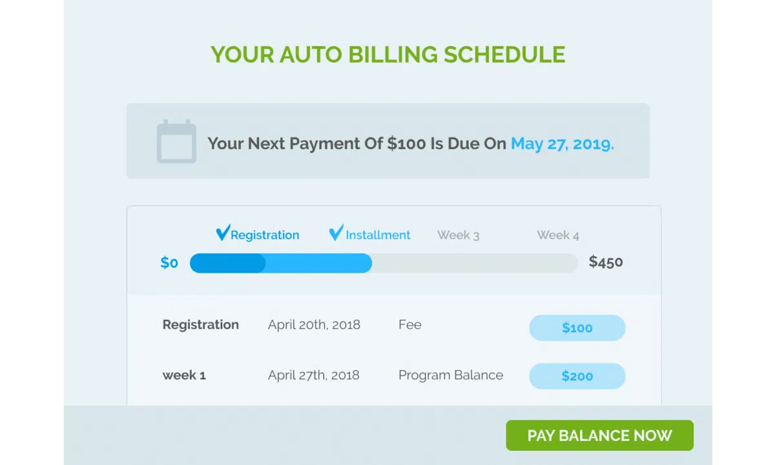Toggle the Registration payment completion mark

click(x=222, y=232)
